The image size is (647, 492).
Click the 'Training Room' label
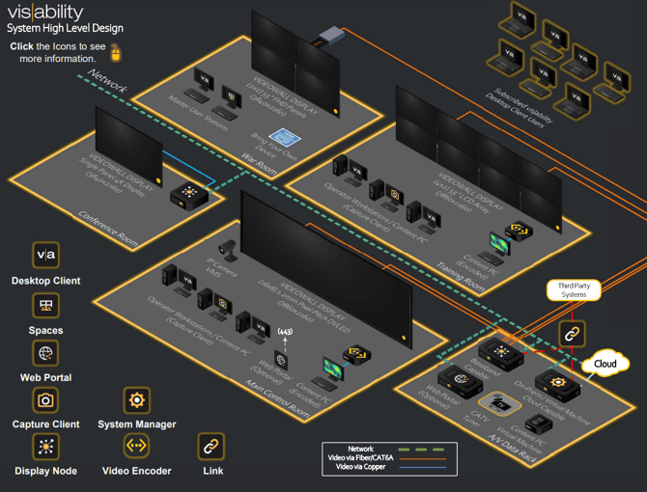[x=461, y=277]
